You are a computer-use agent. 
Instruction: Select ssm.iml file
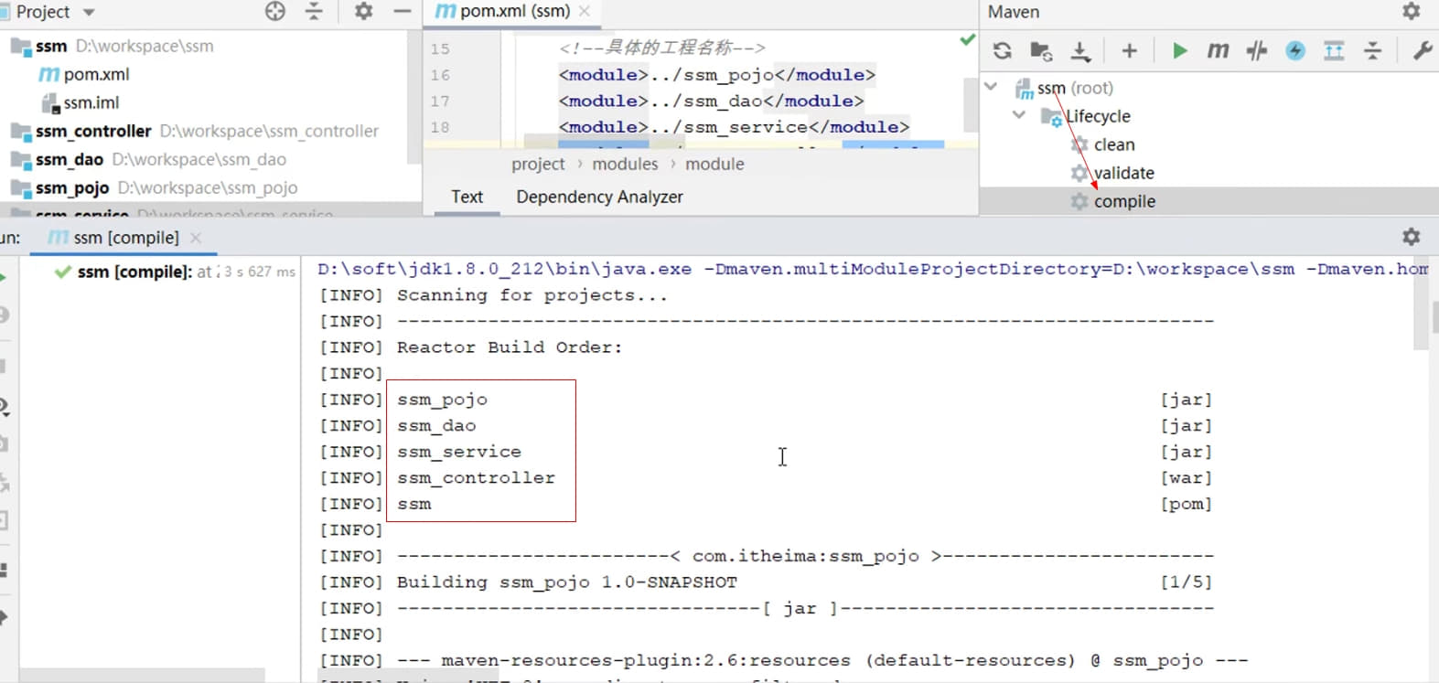coord(80,102)
